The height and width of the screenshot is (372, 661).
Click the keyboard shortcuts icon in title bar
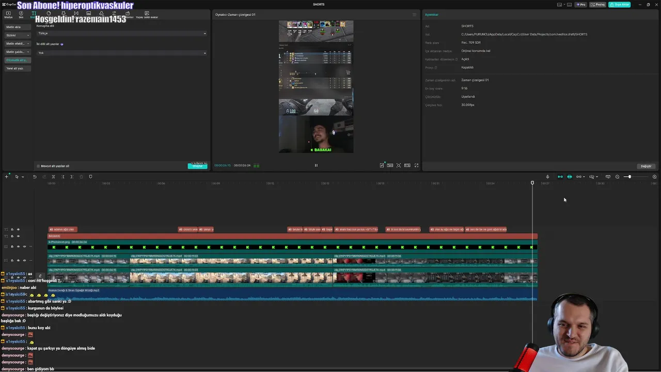[570, 5]
